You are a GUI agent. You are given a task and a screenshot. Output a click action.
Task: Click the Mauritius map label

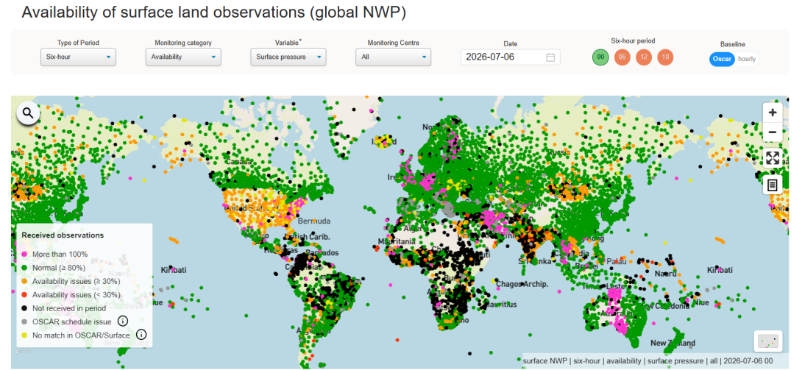(500, 304)
